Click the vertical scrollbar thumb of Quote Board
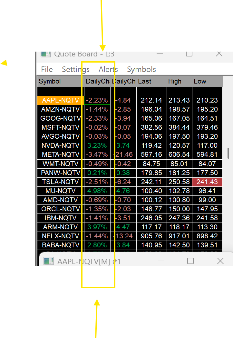This screenshot has height=338, width=233. [x=228, y=153]
